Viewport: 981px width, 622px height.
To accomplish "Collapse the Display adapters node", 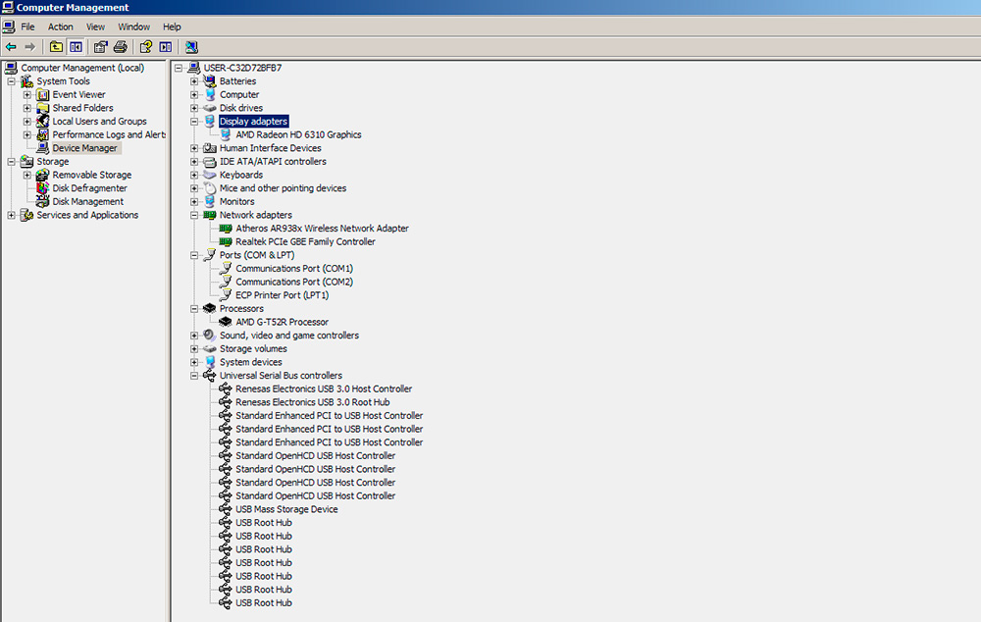I will (195, 122).
